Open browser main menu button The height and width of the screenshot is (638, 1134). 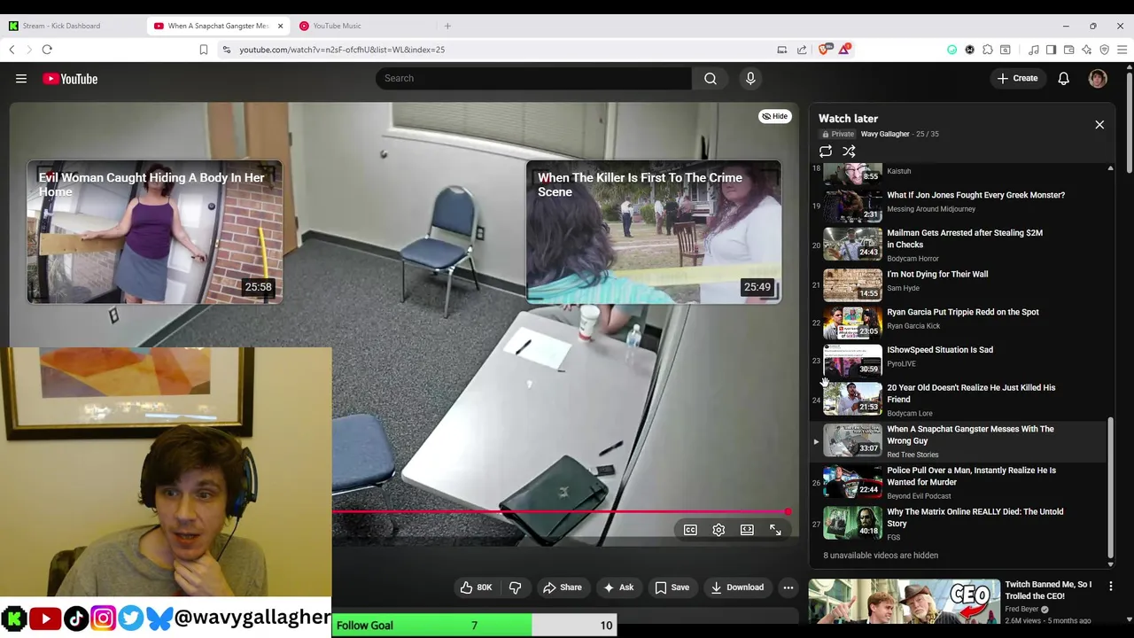tap(1122, 50)
